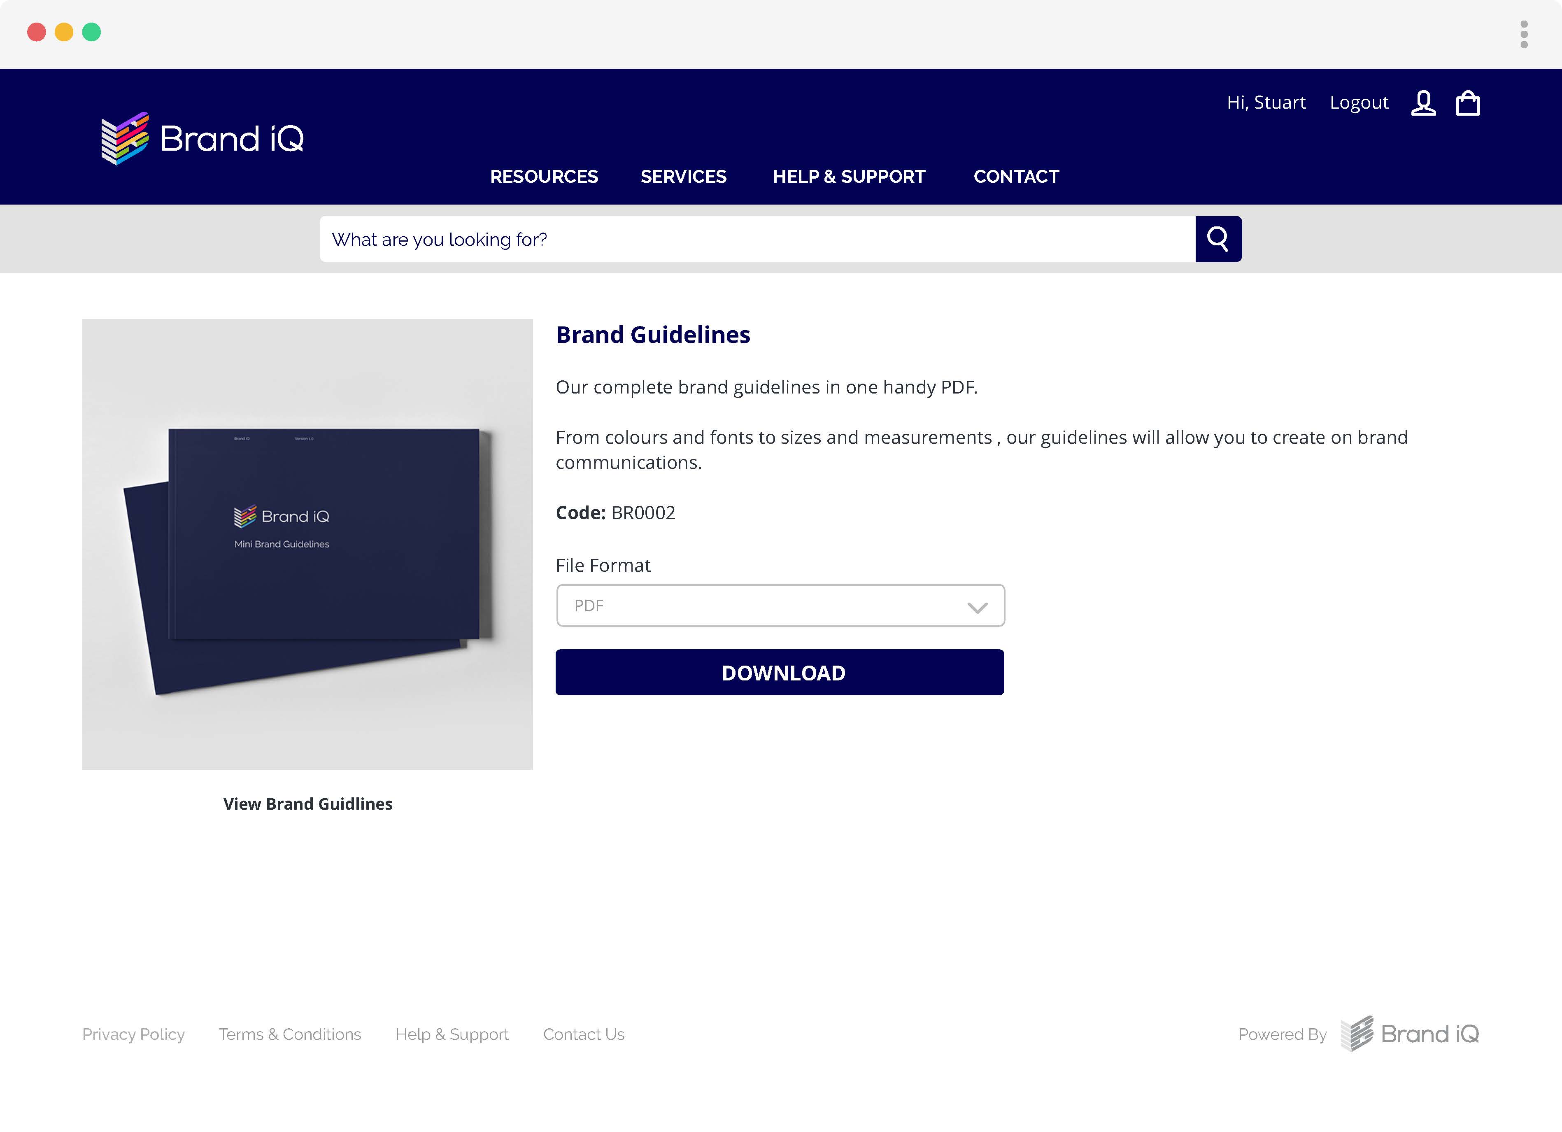Open the SERVICES navigation menu

[683, 177]
